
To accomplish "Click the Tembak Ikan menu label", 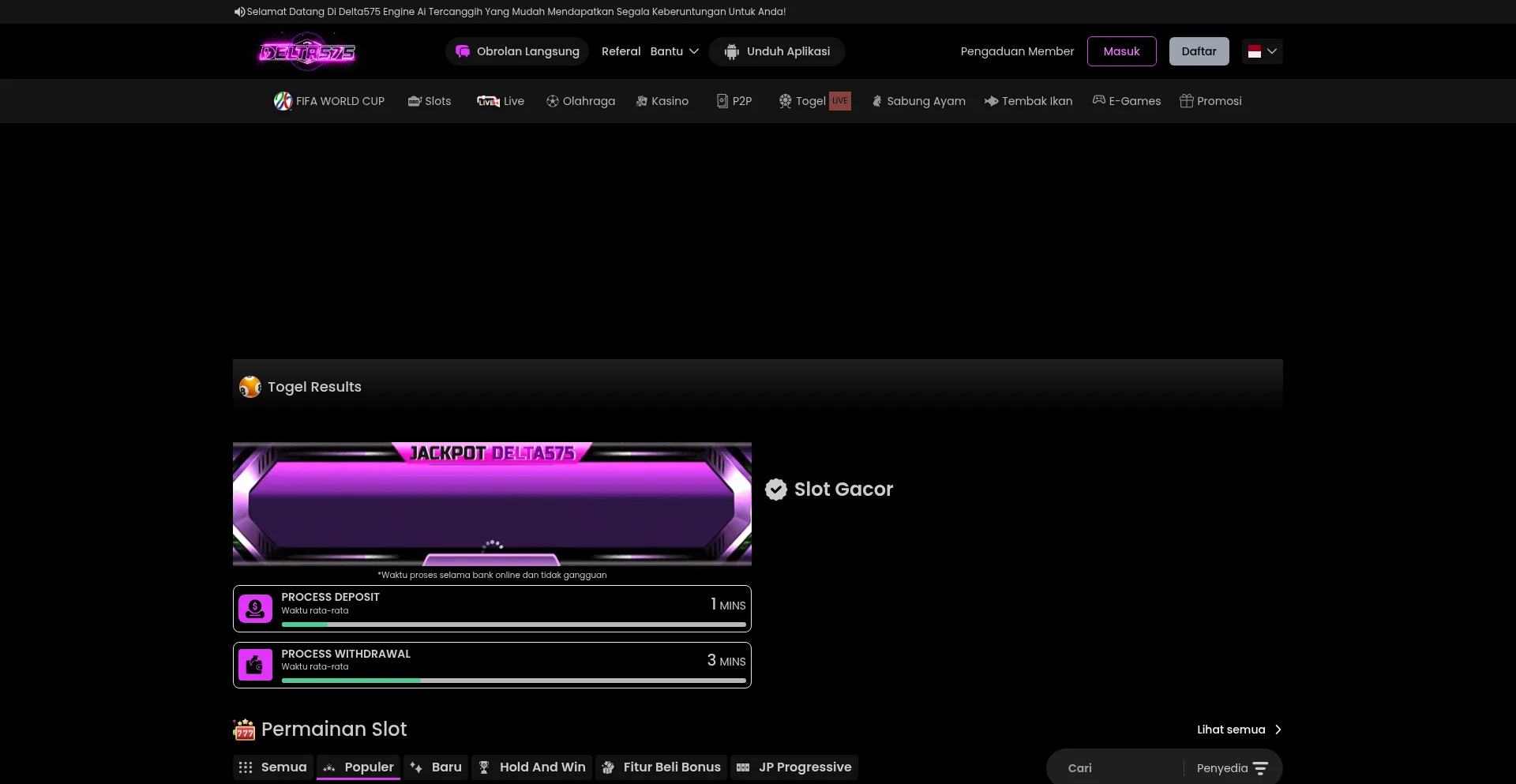I will coord(1038,101).
